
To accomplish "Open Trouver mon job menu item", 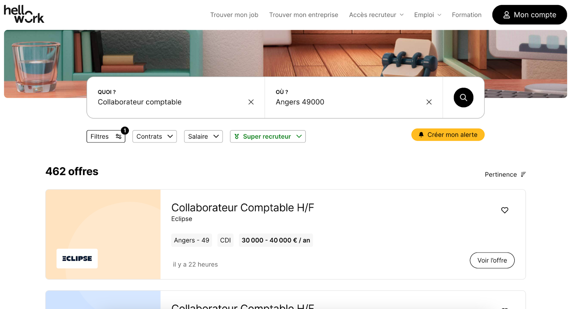I will click(234, 15).
